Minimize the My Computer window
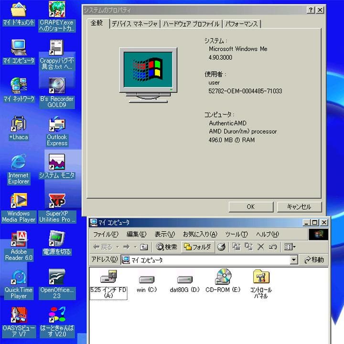Viewport: 344px width, 344px height. (306, 223)
